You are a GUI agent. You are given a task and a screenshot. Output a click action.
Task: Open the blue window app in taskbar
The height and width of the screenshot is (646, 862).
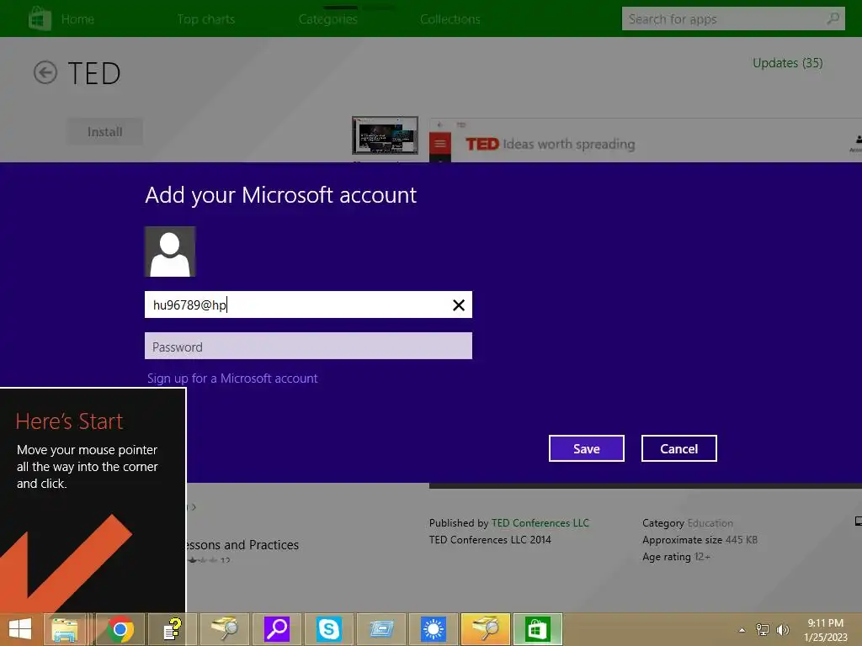tap(381, 629)
